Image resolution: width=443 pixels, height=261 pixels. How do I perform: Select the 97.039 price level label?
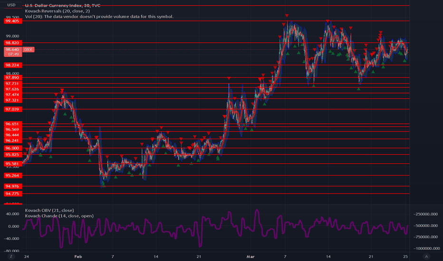(x=13, y=110)
